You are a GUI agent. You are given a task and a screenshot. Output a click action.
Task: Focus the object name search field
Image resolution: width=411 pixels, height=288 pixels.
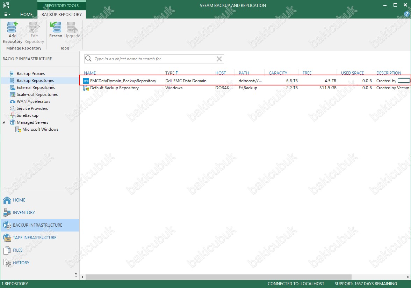tap(154, 59)
